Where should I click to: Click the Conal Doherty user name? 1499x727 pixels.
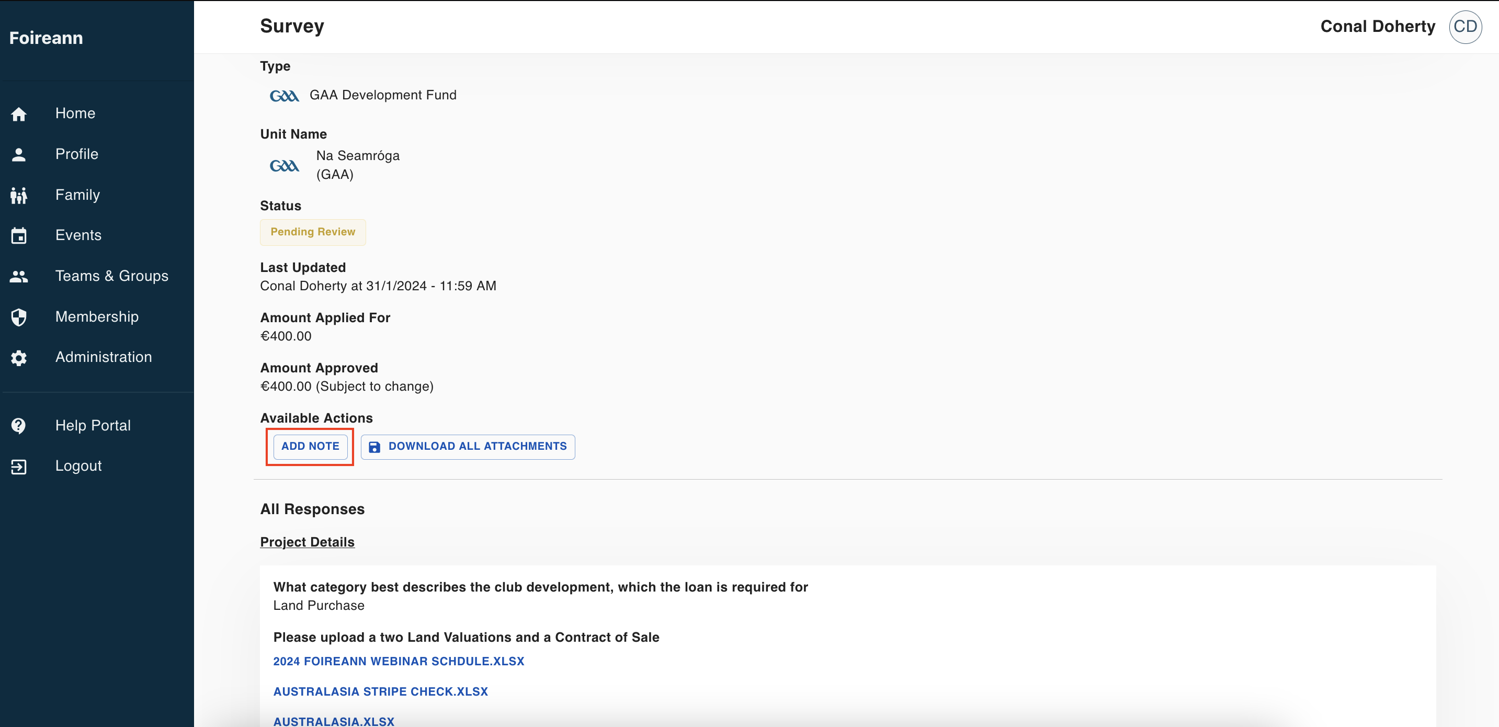pos(1377,27)
